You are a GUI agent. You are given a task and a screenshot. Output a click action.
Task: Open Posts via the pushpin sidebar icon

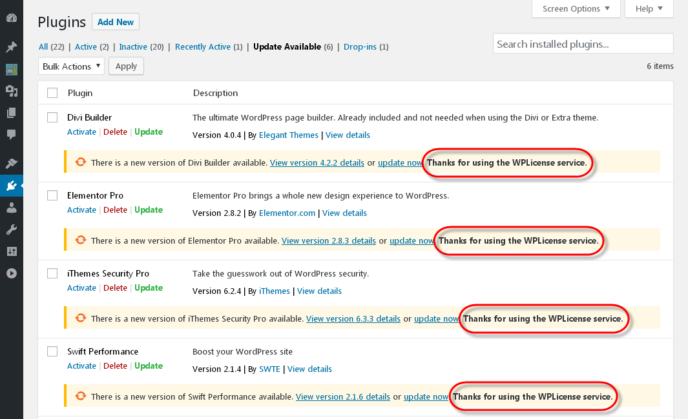click(x=12, y=47)
